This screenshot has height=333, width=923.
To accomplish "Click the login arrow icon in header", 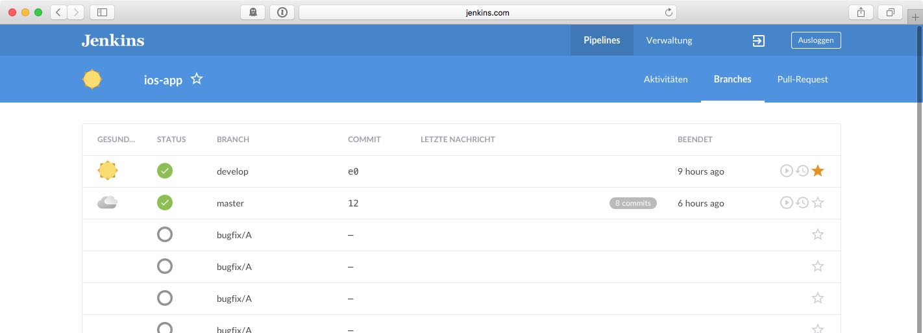I will [x=758, y=41].
